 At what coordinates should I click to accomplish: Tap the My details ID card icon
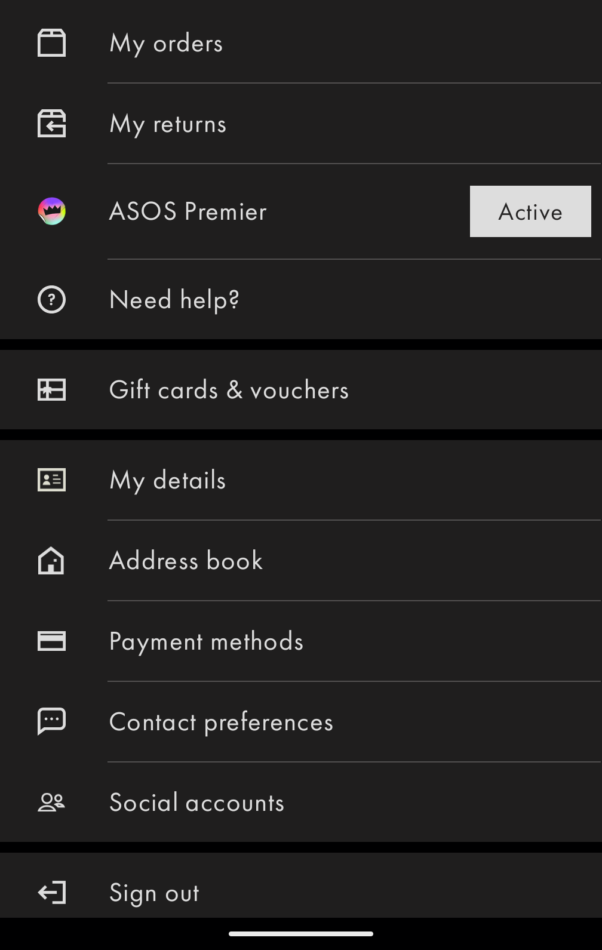(x=51, y=480)
